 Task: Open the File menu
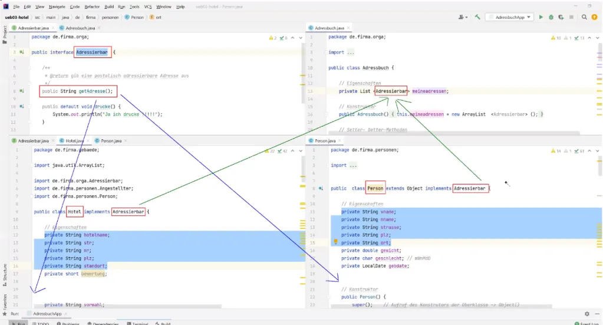tap(16, 6)
